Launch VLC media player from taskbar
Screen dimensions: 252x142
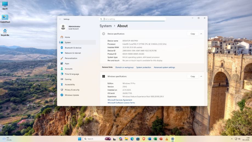pos(167,139)
